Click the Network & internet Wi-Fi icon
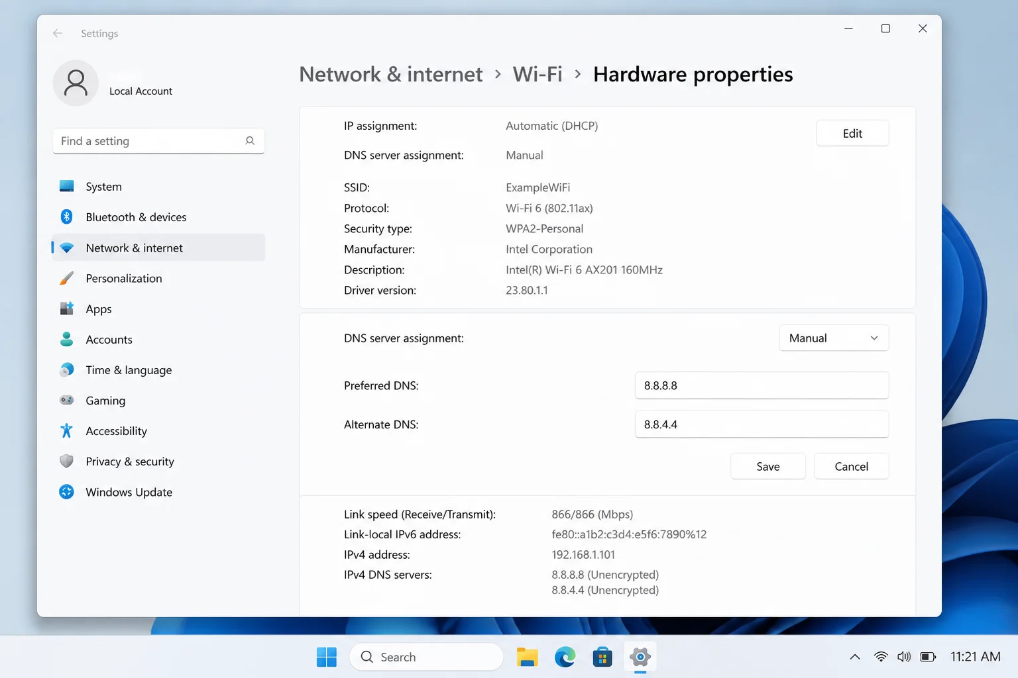This screenshot has height=678, width=1018. coord(66,248)
